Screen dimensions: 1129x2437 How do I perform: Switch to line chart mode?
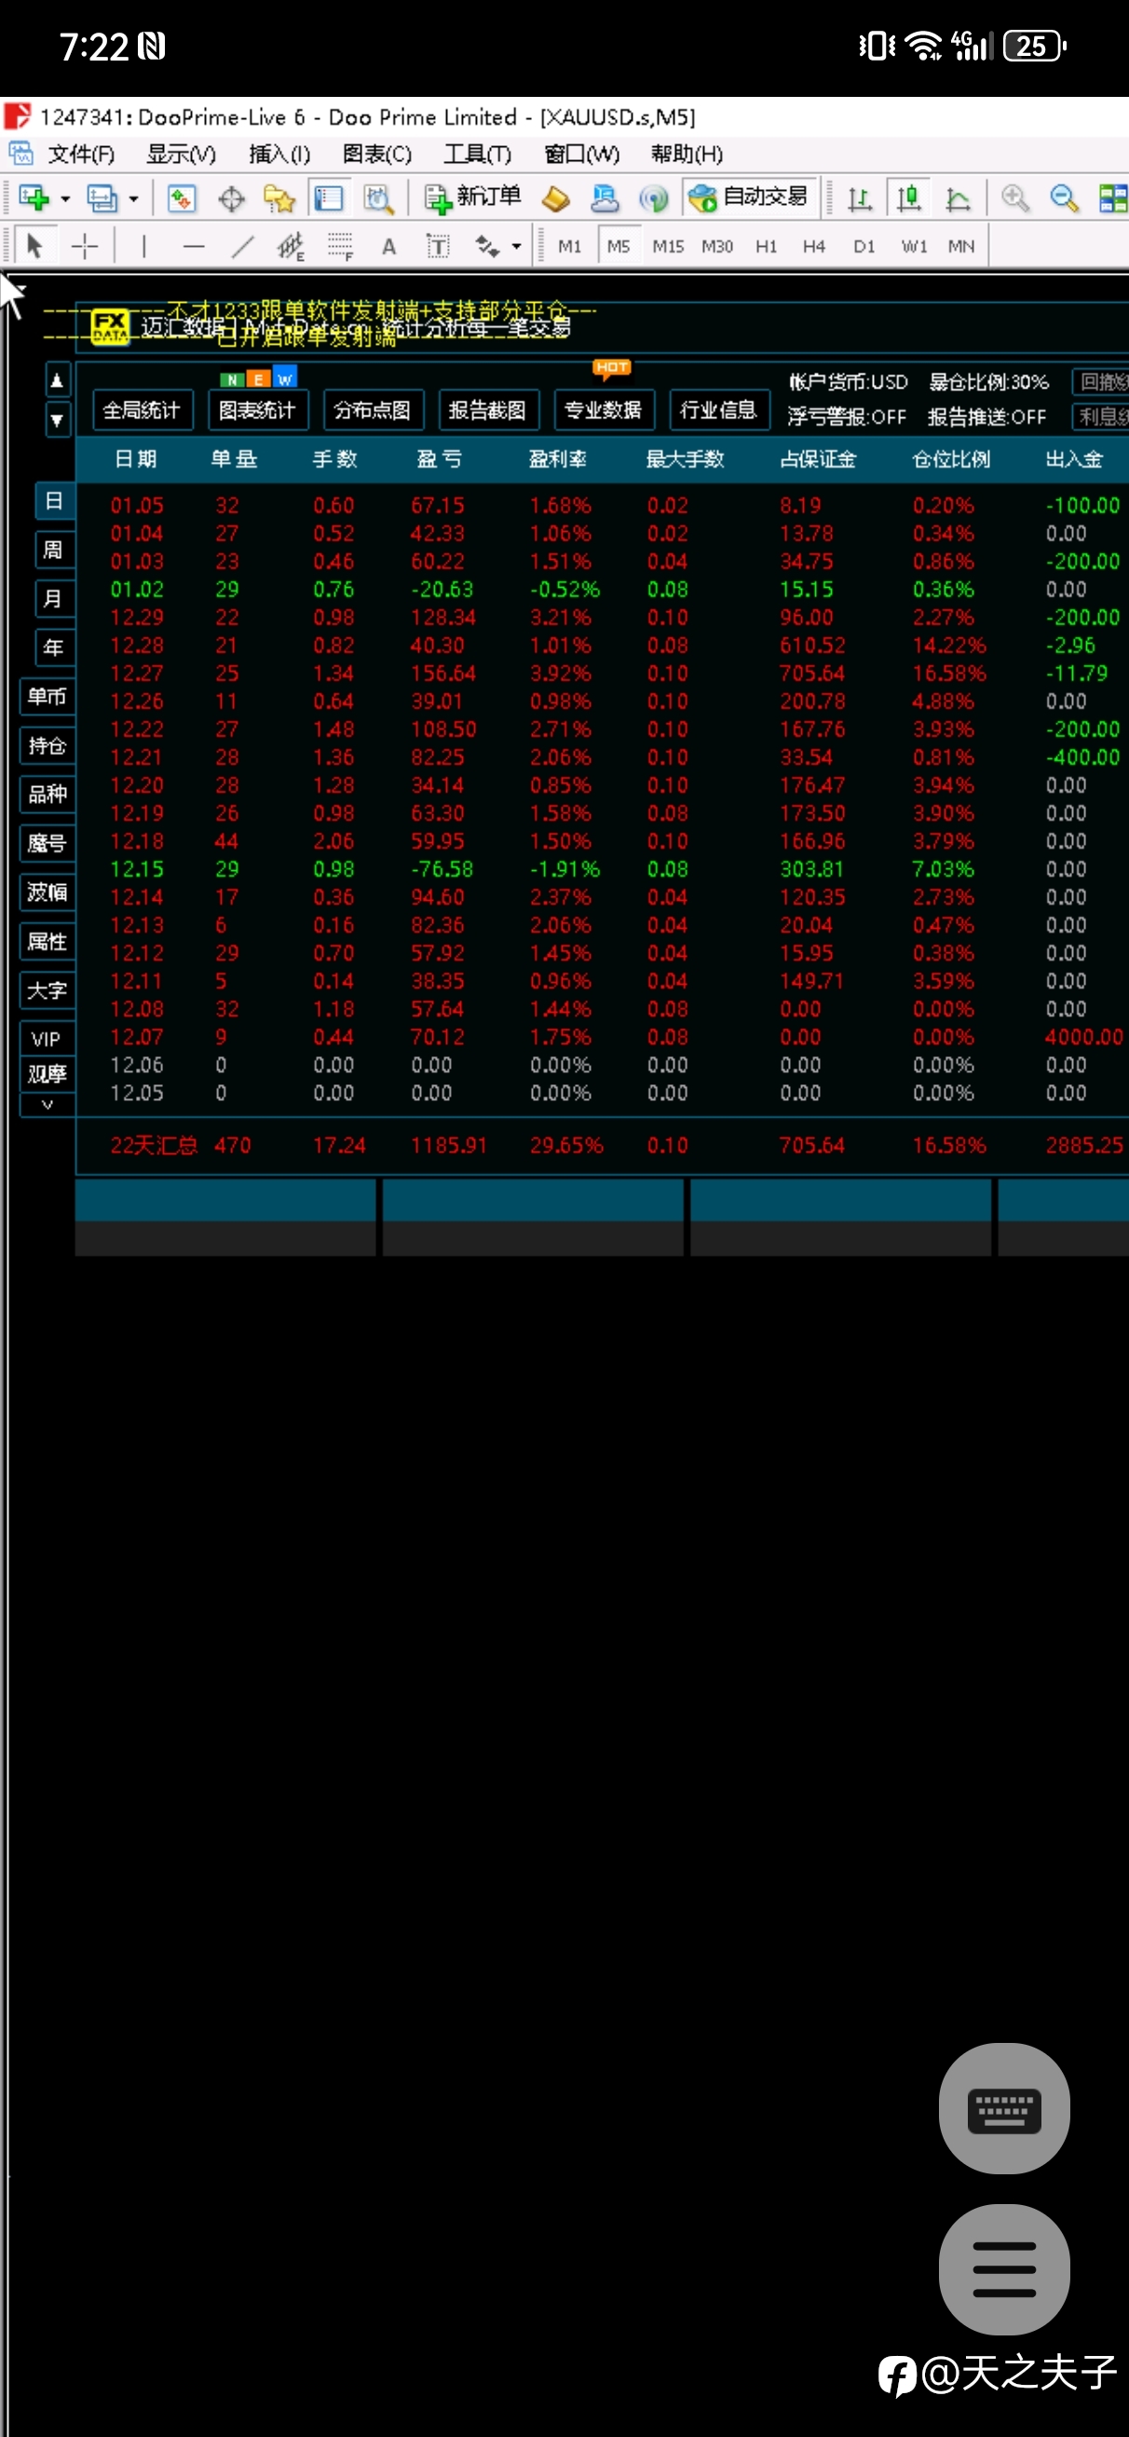coord(958,197)
